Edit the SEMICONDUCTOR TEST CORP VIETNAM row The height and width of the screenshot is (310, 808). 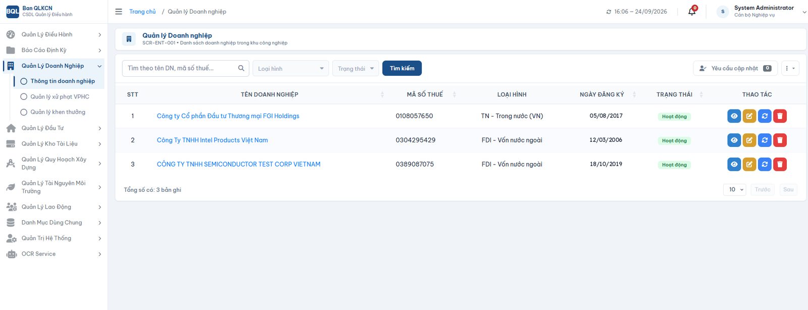749,164
